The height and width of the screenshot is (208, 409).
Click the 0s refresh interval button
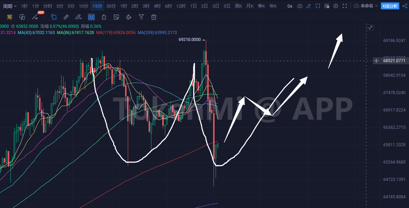coord(290,6)
